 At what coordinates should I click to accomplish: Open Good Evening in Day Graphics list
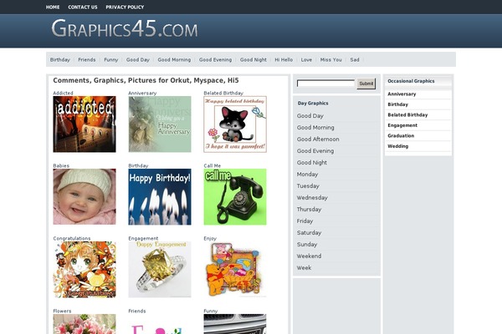(x=315, y=151)
